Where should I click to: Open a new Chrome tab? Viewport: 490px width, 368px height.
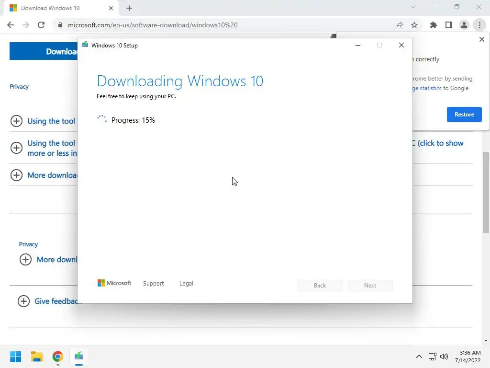(x=129, y=8)
